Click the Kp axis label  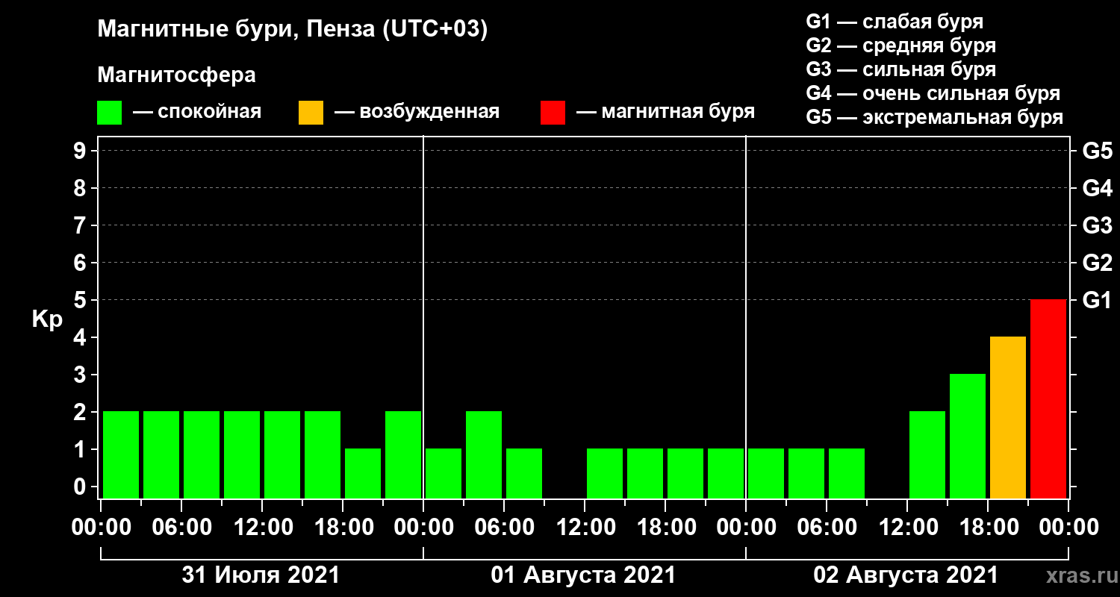pyautogui.click(x=47, y=320)
